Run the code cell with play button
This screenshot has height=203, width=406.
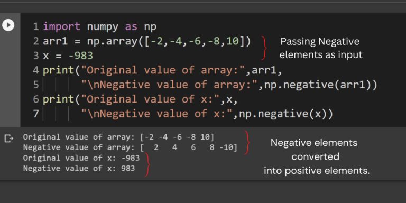pyautogui.click(x=8, y=25)
